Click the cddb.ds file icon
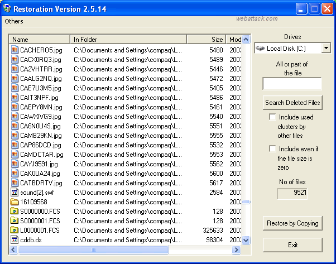The image size is (336, 264). (15, 240)
